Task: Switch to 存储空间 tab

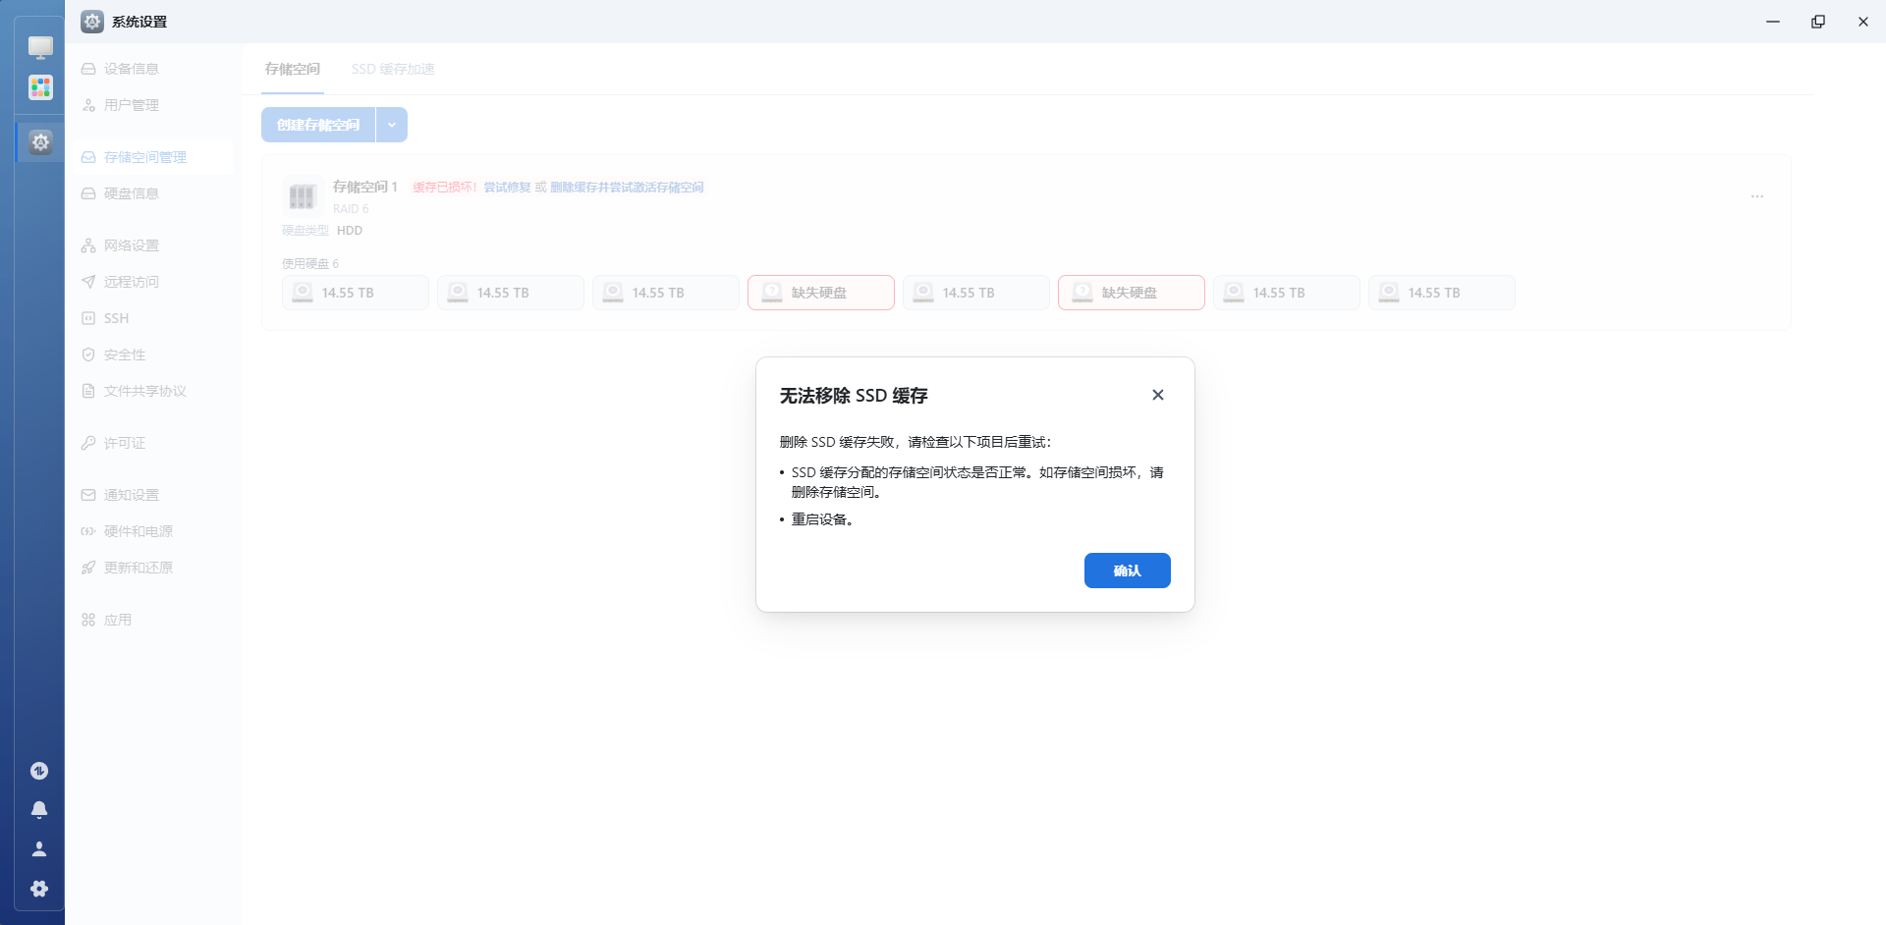Action: pyautogui.click(x=293, y=69)
